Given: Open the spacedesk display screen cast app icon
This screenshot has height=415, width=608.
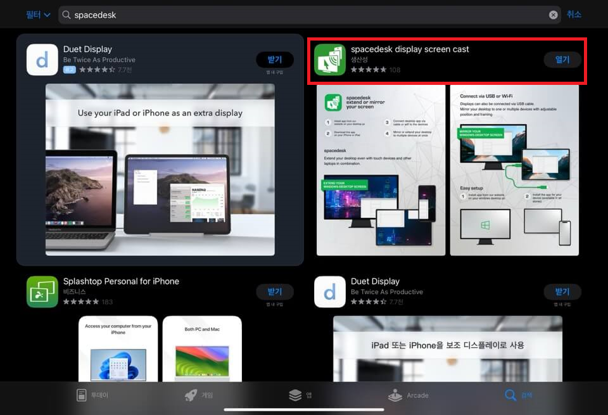Looking at the screenshot, I should coord(329,60).
